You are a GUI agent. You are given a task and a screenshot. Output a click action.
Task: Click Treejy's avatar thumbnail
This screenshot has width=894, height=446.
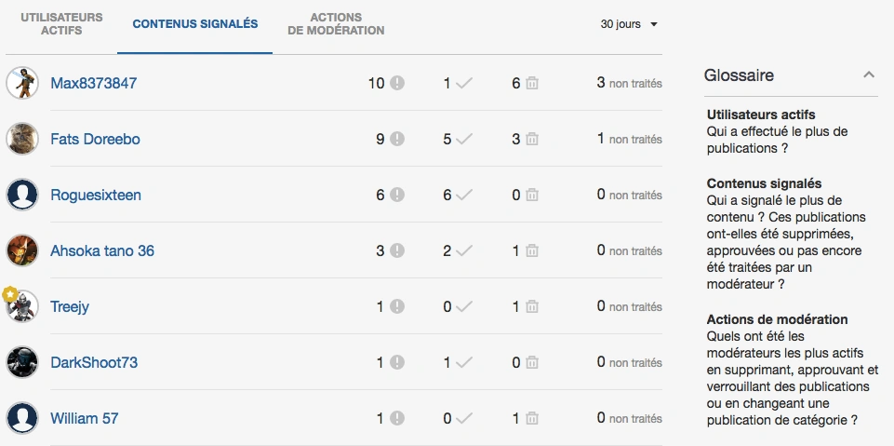(x=22, y=306)
